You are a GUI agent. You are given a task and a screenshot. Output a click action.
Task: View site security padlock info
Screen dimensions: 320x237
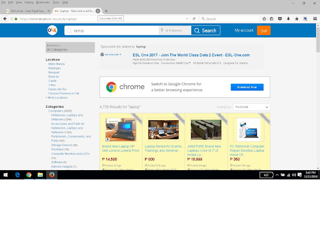click(x=16, y=19)
